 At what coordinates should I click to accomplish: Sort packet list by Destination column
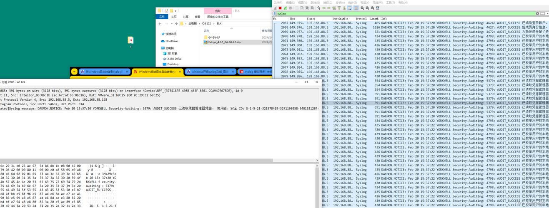[343, 19]
